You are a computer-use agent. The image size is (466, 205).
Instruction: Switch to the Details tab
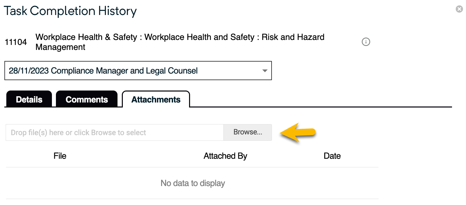29,100
